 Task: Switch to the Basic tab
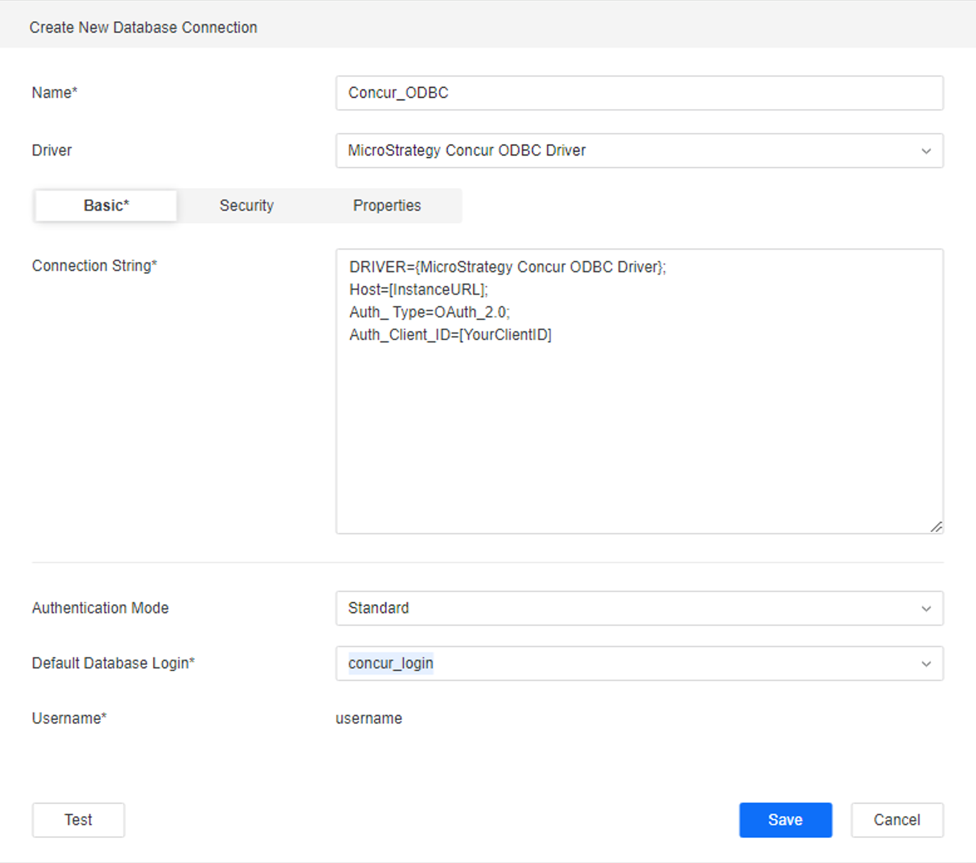pos(106,206)
